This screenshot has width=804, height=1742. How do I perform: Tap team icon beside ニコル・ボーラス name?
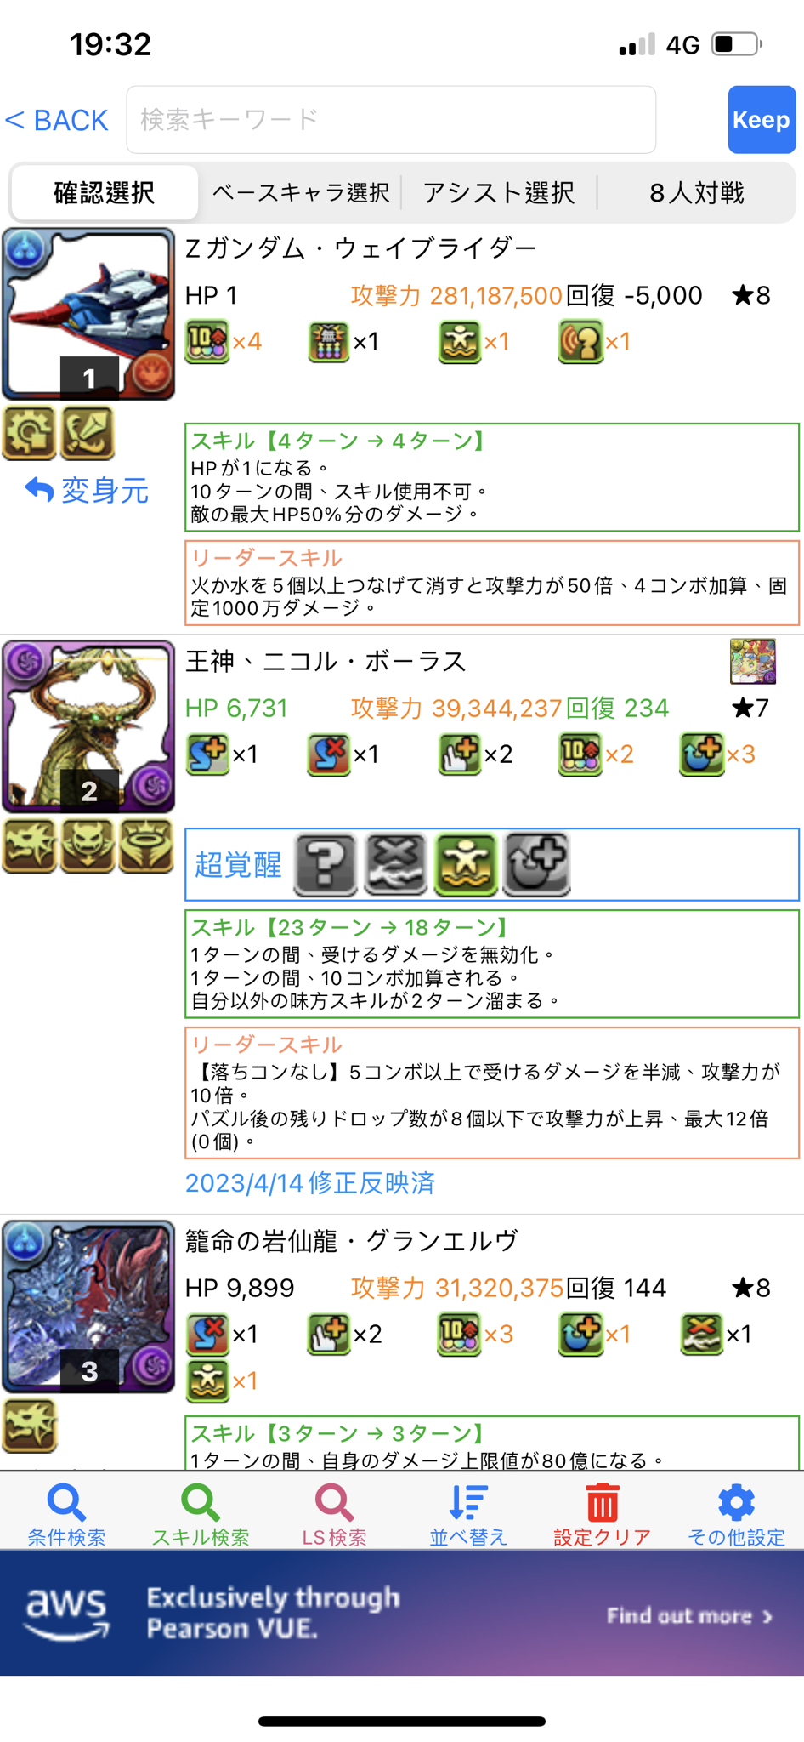[753, 662]
